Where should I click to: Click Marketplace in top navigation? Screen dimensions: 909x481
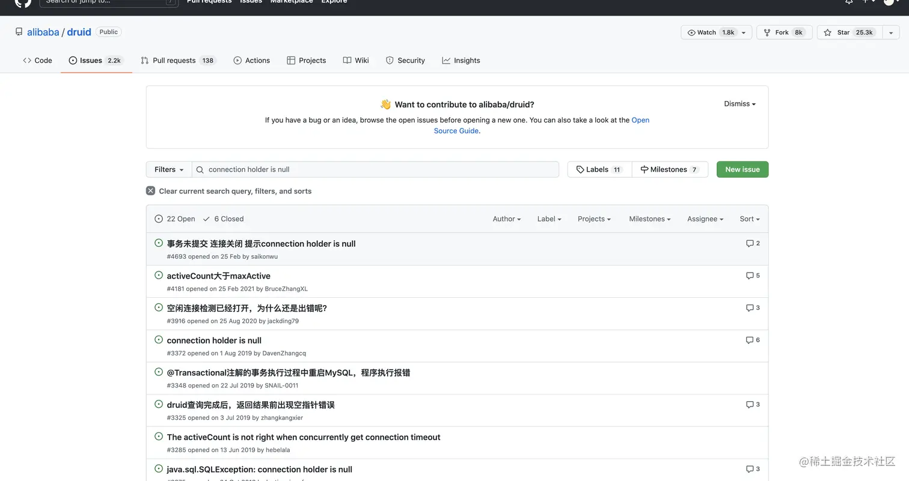[x=292, y=2]
